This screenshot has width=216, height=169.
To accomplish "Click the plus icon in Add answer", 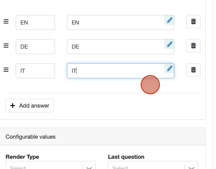I will [12, 106].
